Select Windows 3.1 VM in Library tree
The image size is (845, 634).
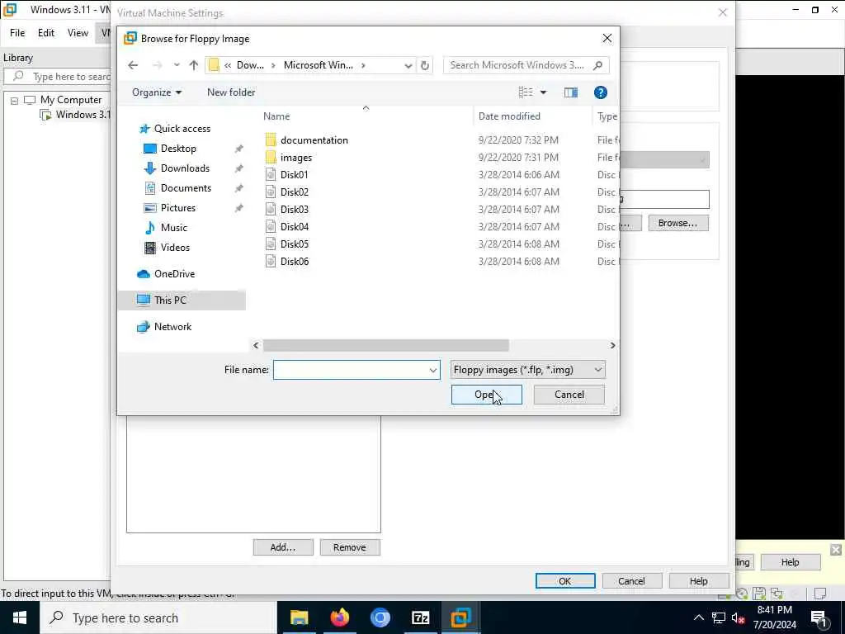click(74, 115)
